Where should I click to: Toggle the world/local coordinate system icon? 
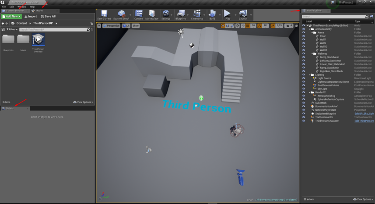238,26
